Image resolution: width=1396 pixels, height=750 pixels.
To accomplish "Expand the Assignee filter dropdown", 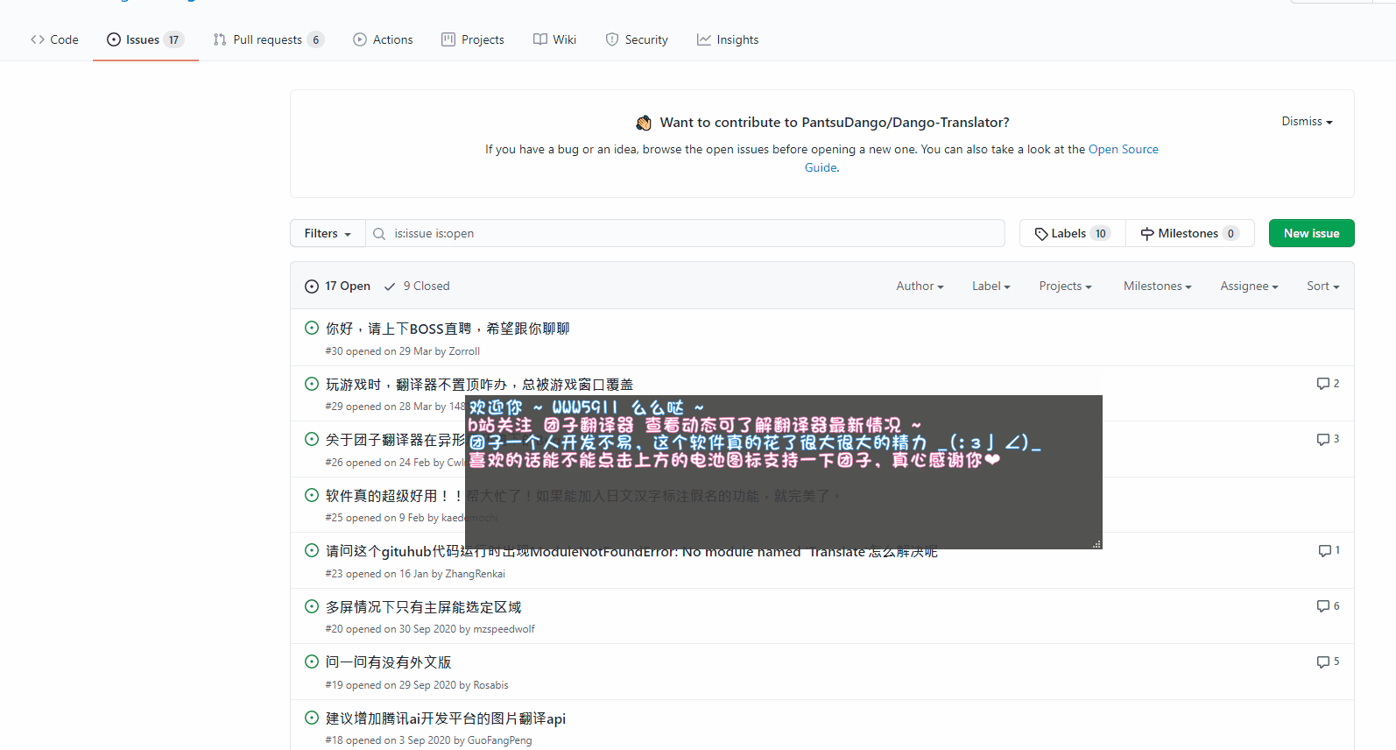I will (1249, 287).
